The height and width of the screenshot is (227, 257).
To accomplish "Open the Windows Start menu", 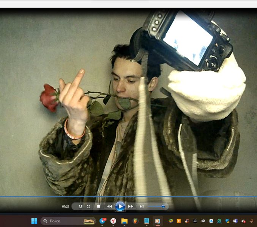I will click(34, 221).
